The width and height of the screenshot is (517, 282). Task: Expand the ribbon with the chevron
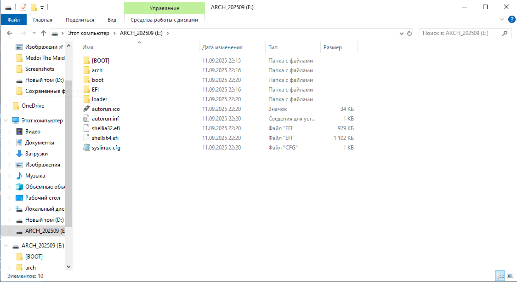coord(502,19)
